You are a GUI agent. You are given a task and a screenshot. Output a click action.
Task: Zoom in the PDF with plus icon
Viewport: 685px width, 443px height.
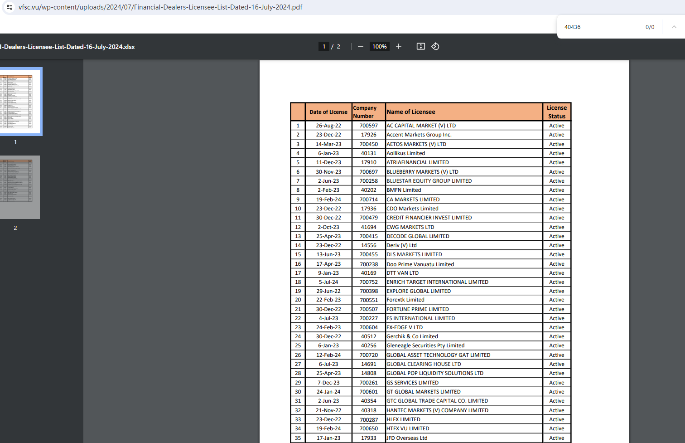(399, 46)
